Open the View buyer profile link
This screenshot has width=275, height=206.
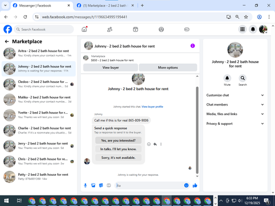152,107
